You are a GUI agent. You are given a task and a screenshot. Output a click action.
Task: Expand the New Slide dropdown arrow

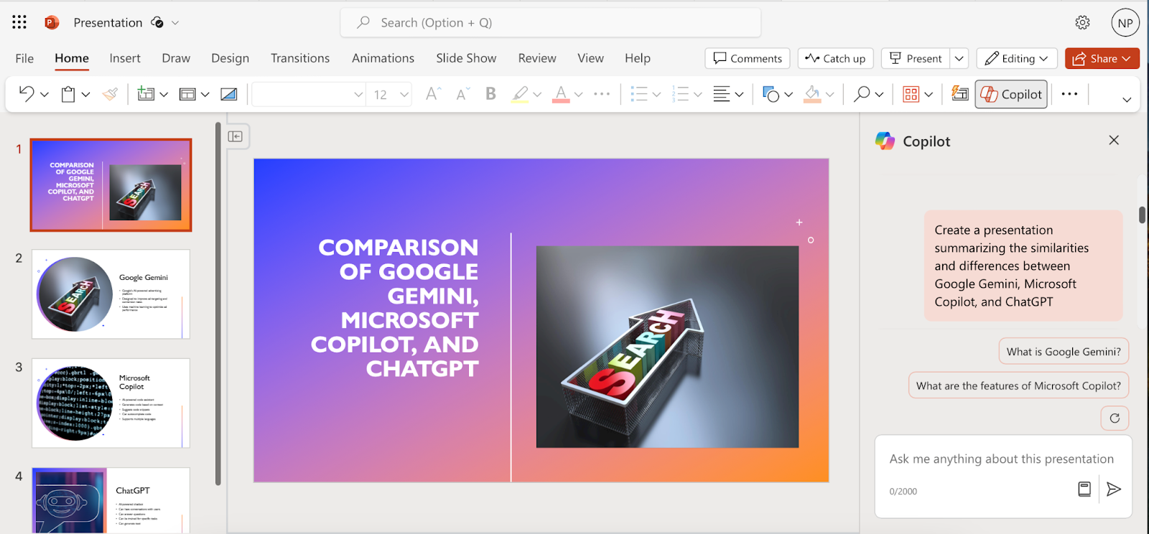[164, 95]
